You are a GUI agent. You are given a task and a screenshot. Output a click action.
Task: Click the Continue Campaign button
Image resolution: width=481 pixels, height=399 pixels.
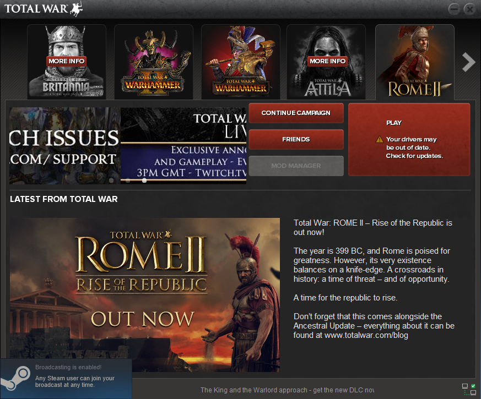click(x=296, y=113)
